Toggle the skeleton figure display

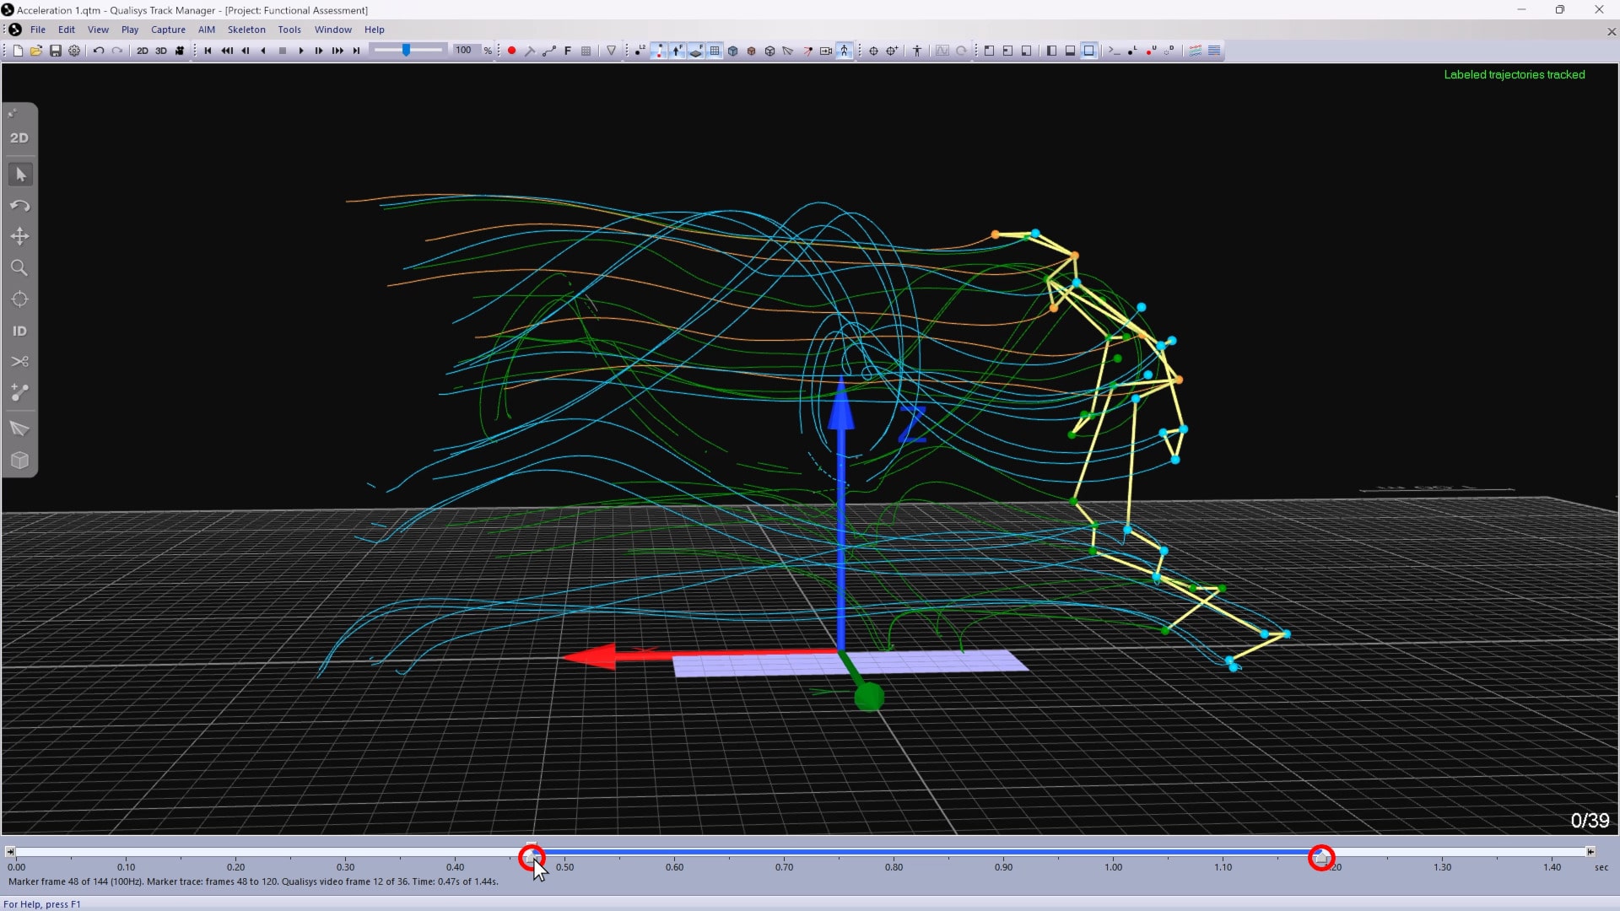click(x=845, y=51)
